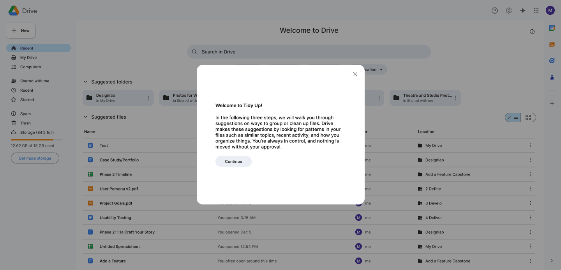Open User Persona v2.pdf file
Image resolution: width=561 pixels, height=270 pixels.
tap(119, 189)
